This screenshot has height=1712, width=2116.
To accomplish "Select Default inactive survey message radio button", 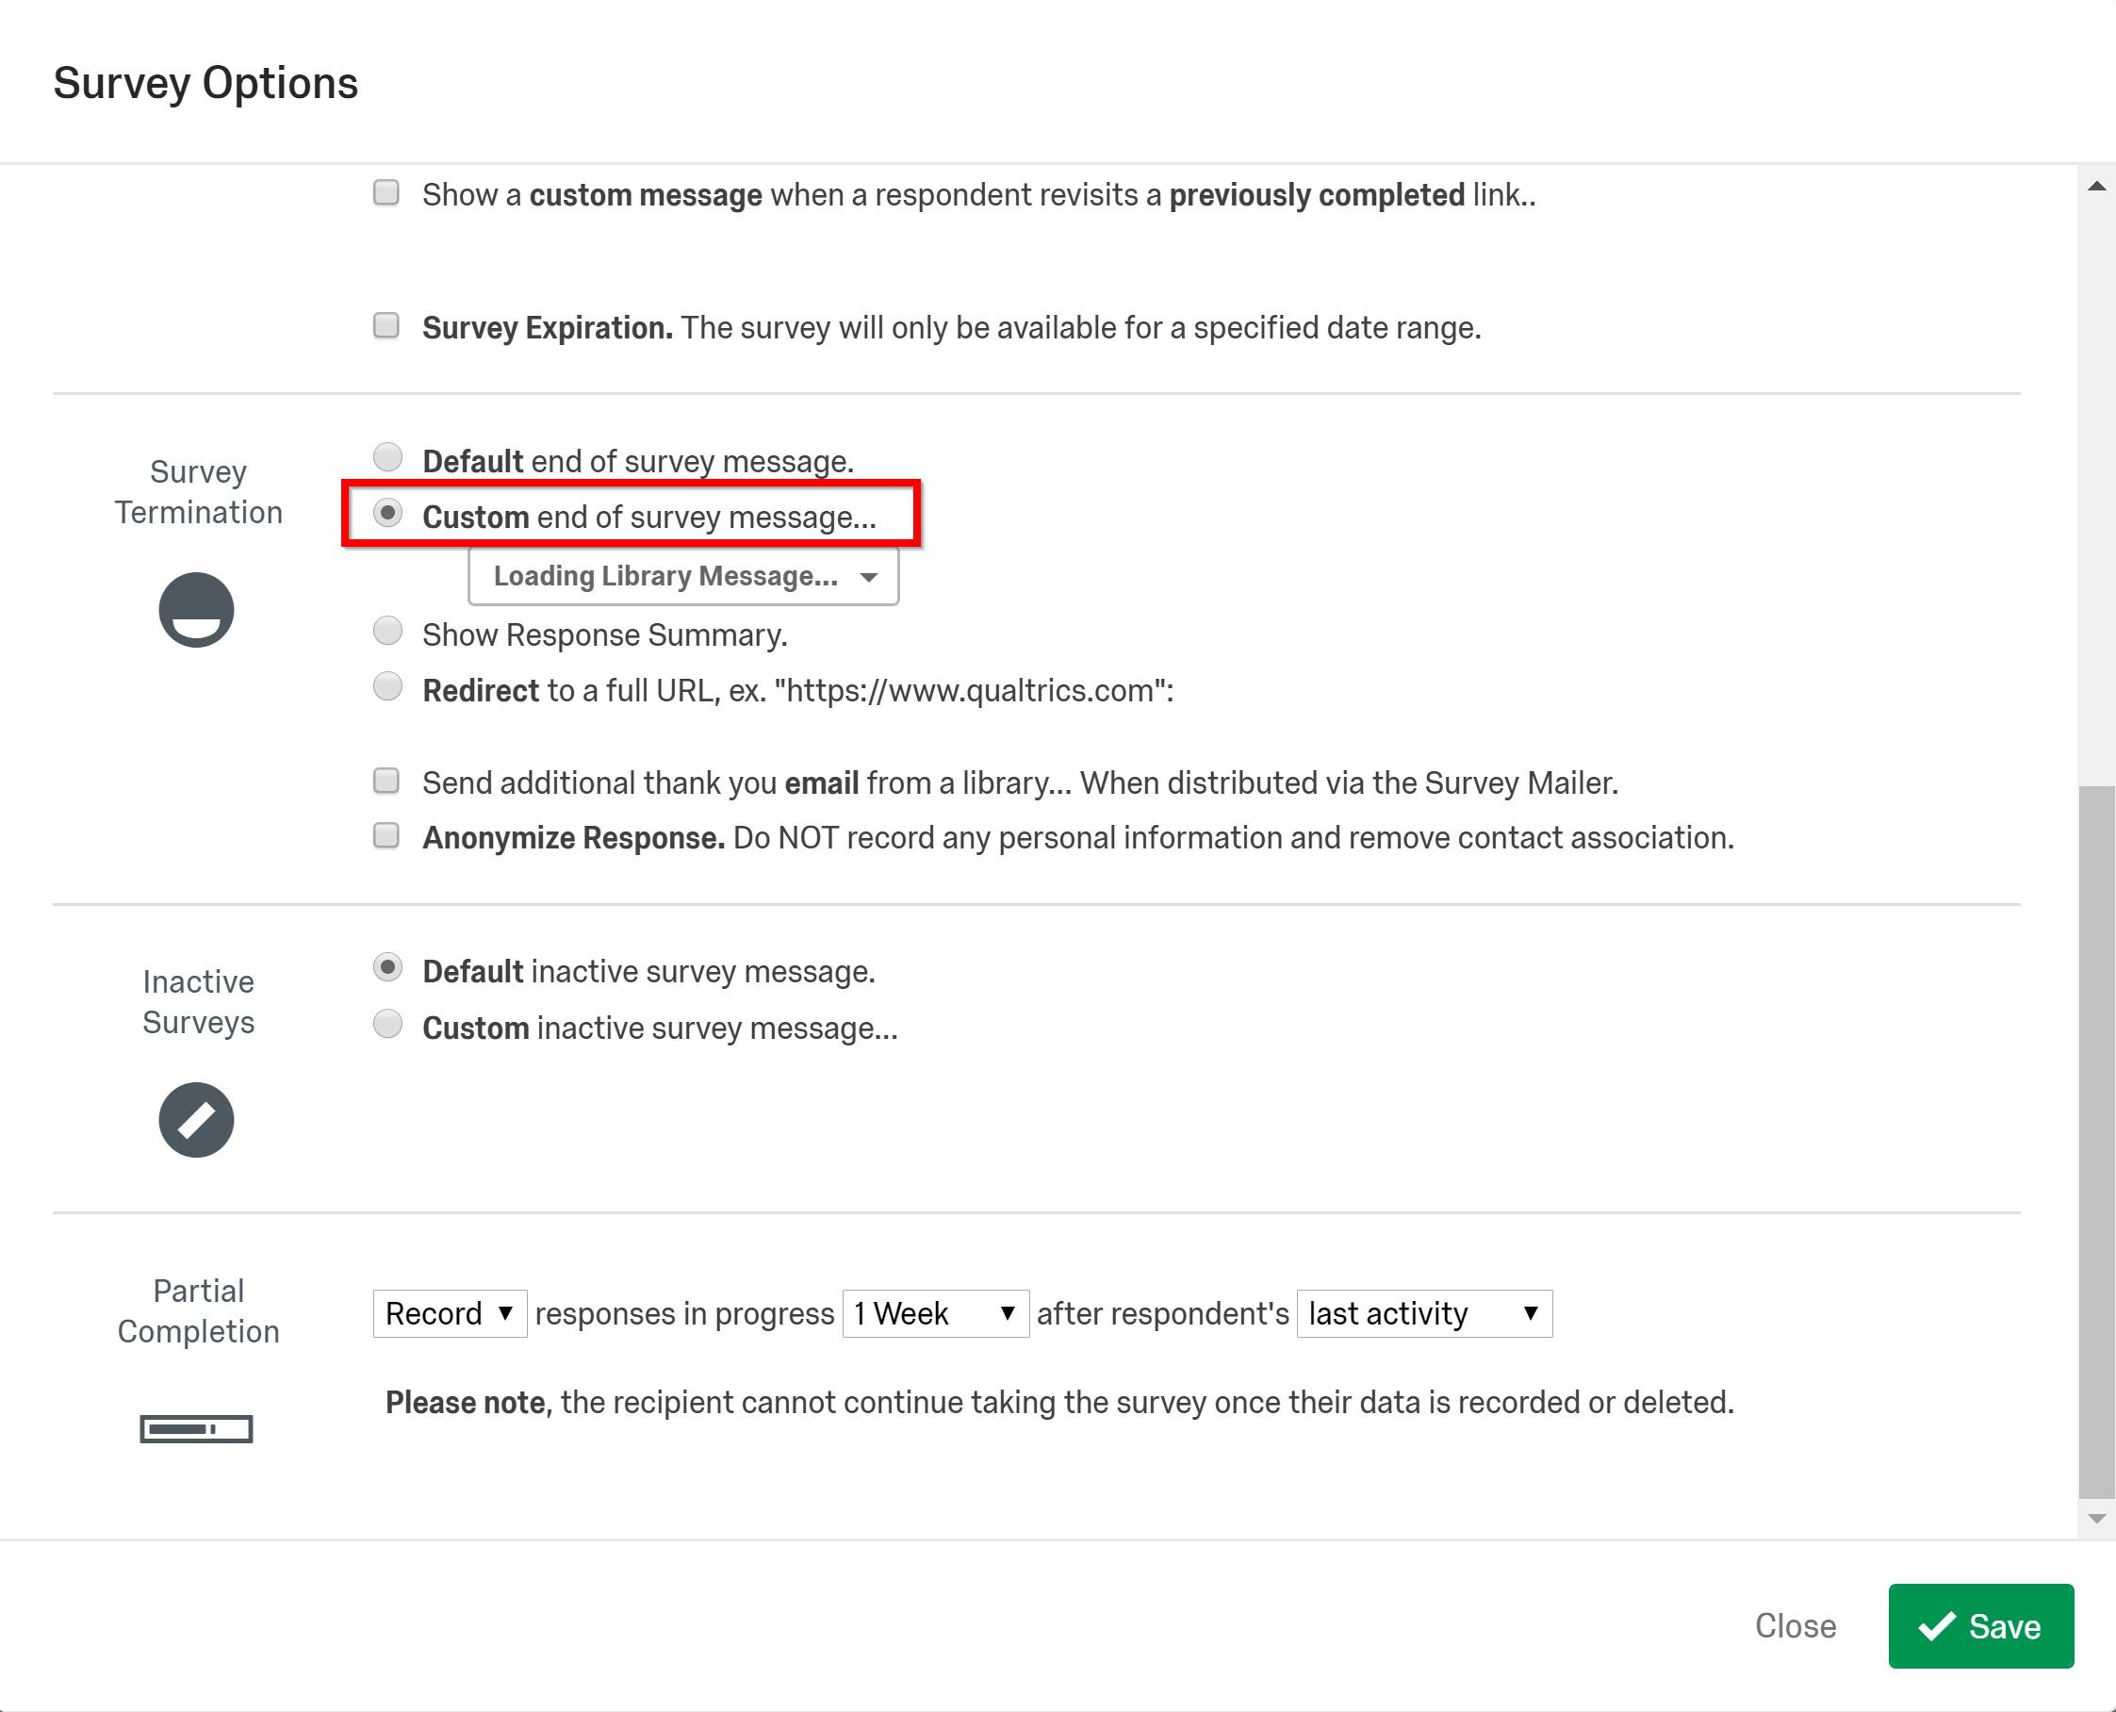I will (387, 968).
